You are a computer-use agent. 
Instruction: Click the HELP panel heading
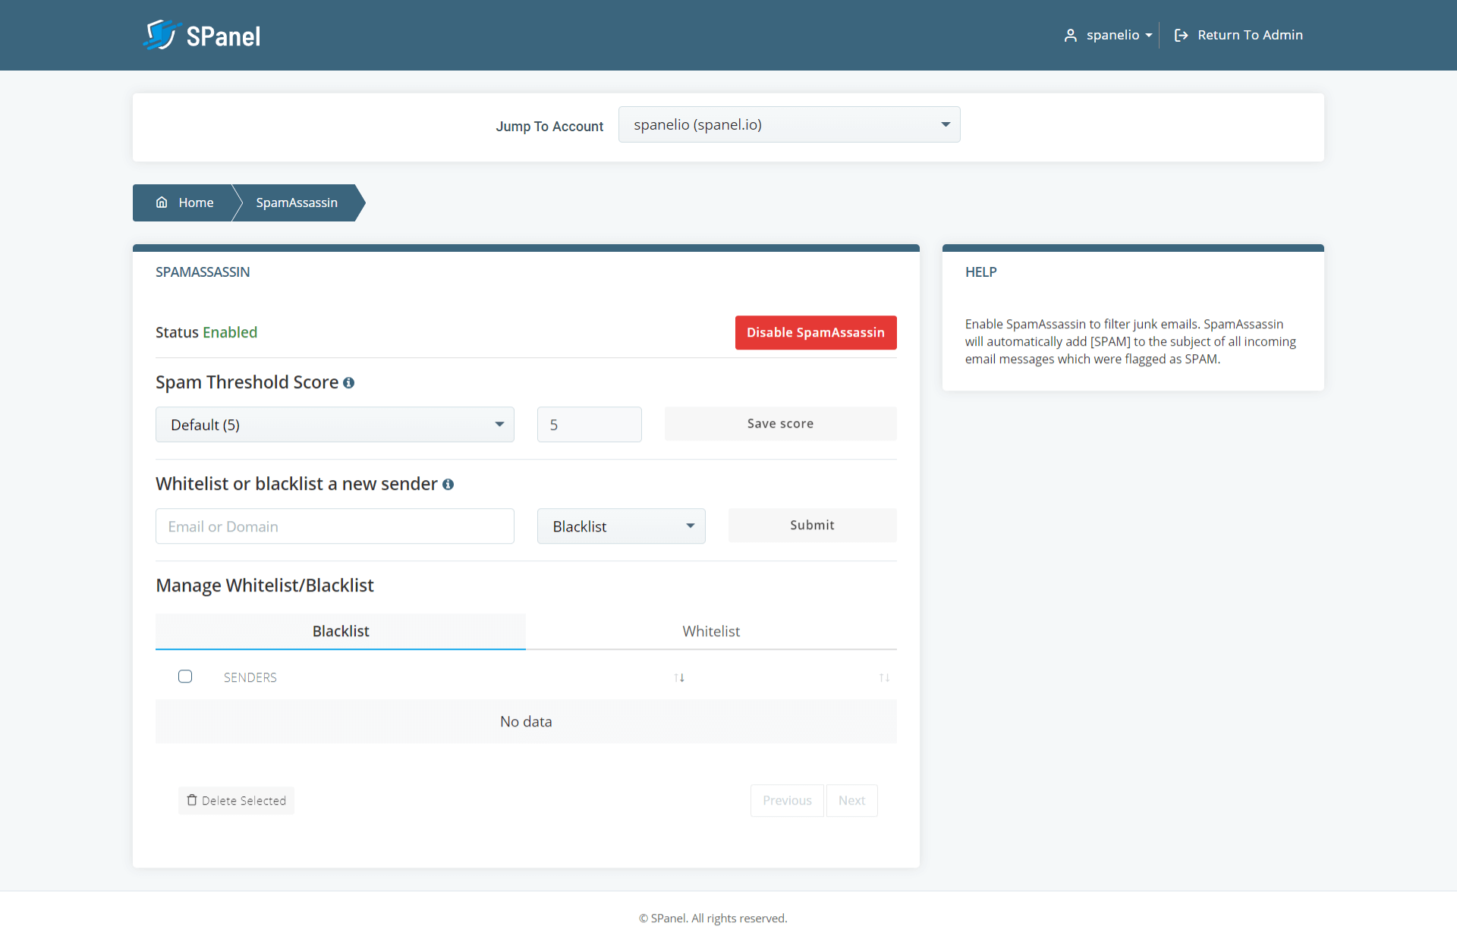pyautogui.click(x=980, y=272)
